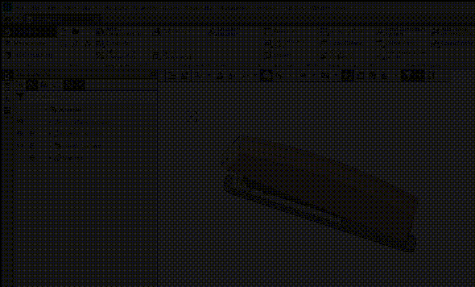
Task: Toggle visibility eye for Components node
Action: [x=20, y=146]
